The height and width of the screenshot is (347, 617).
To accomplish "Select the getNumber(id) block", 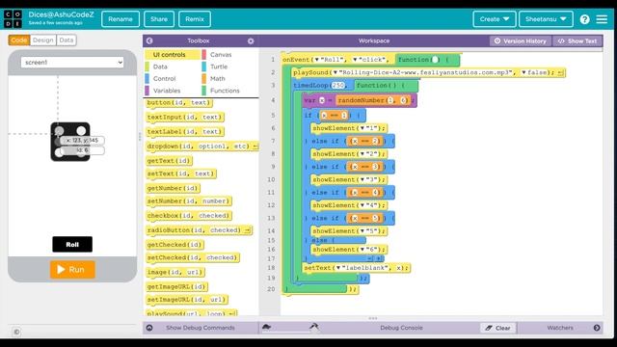I will point(173,189).
